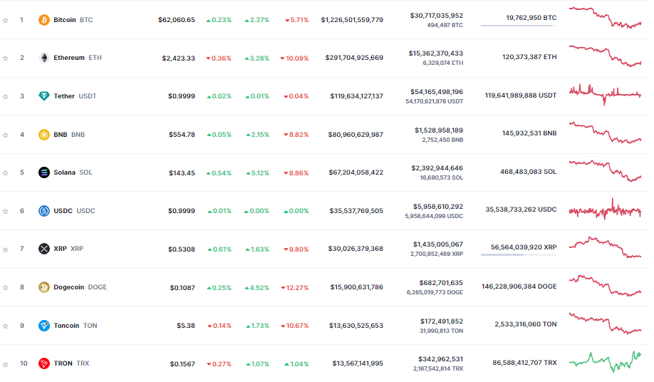The image size is (654, 382).
Task: Open BNB 7-day sparkline chart
Action: (605, 133)
